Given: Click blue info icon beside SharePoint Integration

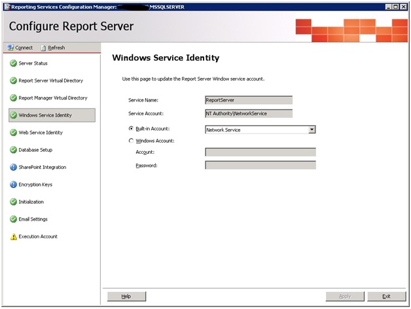Looking at the screenshot, I should 13,167.
